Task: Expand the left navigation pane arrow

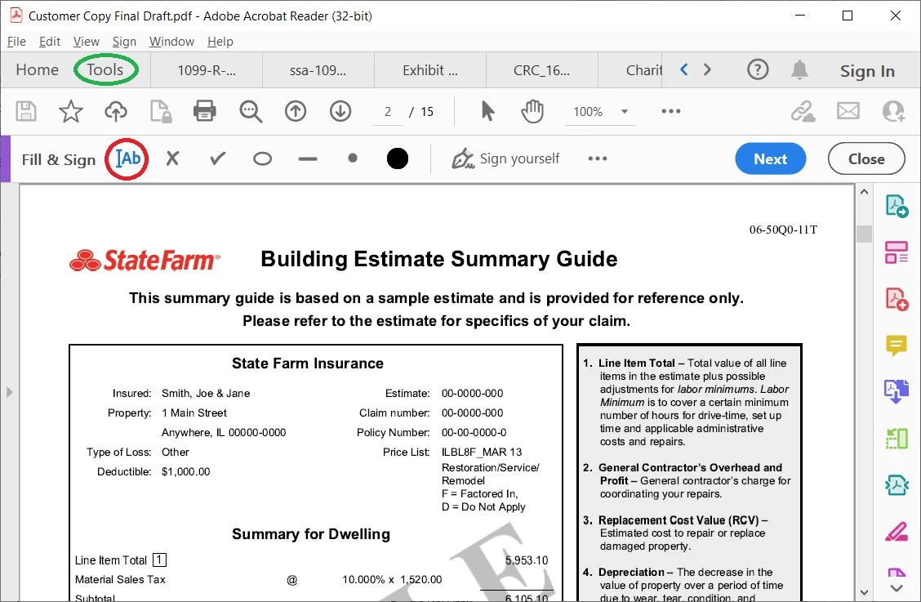Action: tap(9, 392)
